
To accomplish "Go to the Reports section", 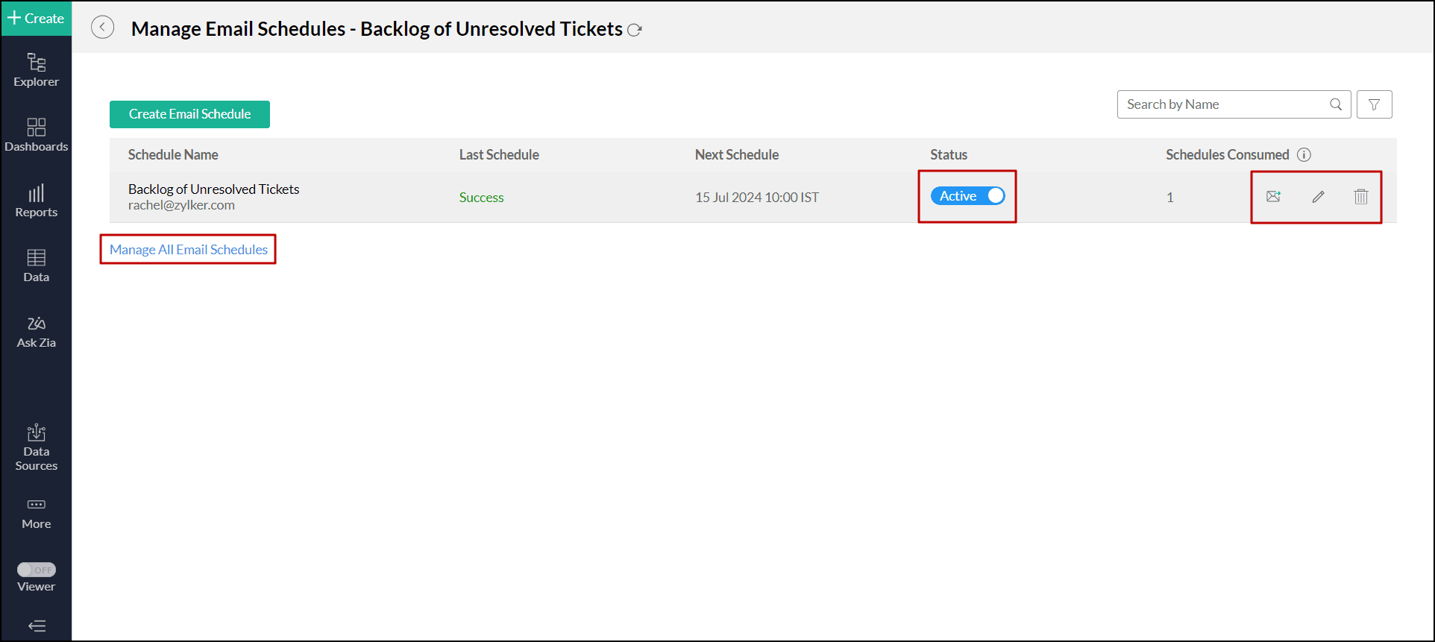I will [37, 201].
